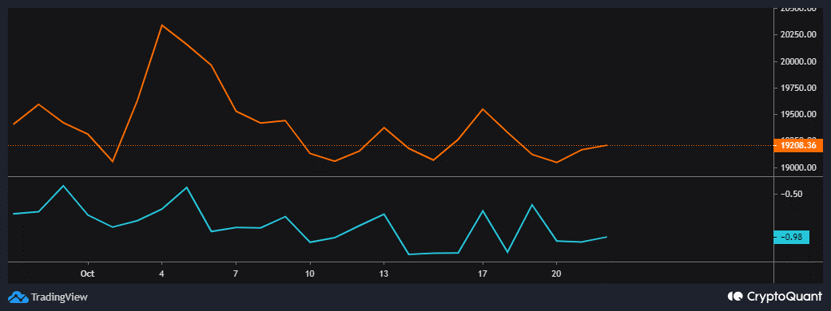This screenshot has width=831, height=311.
Task: Click the 20250.00 price axis label
Action: pyautogui.click(x=797, y=34)
